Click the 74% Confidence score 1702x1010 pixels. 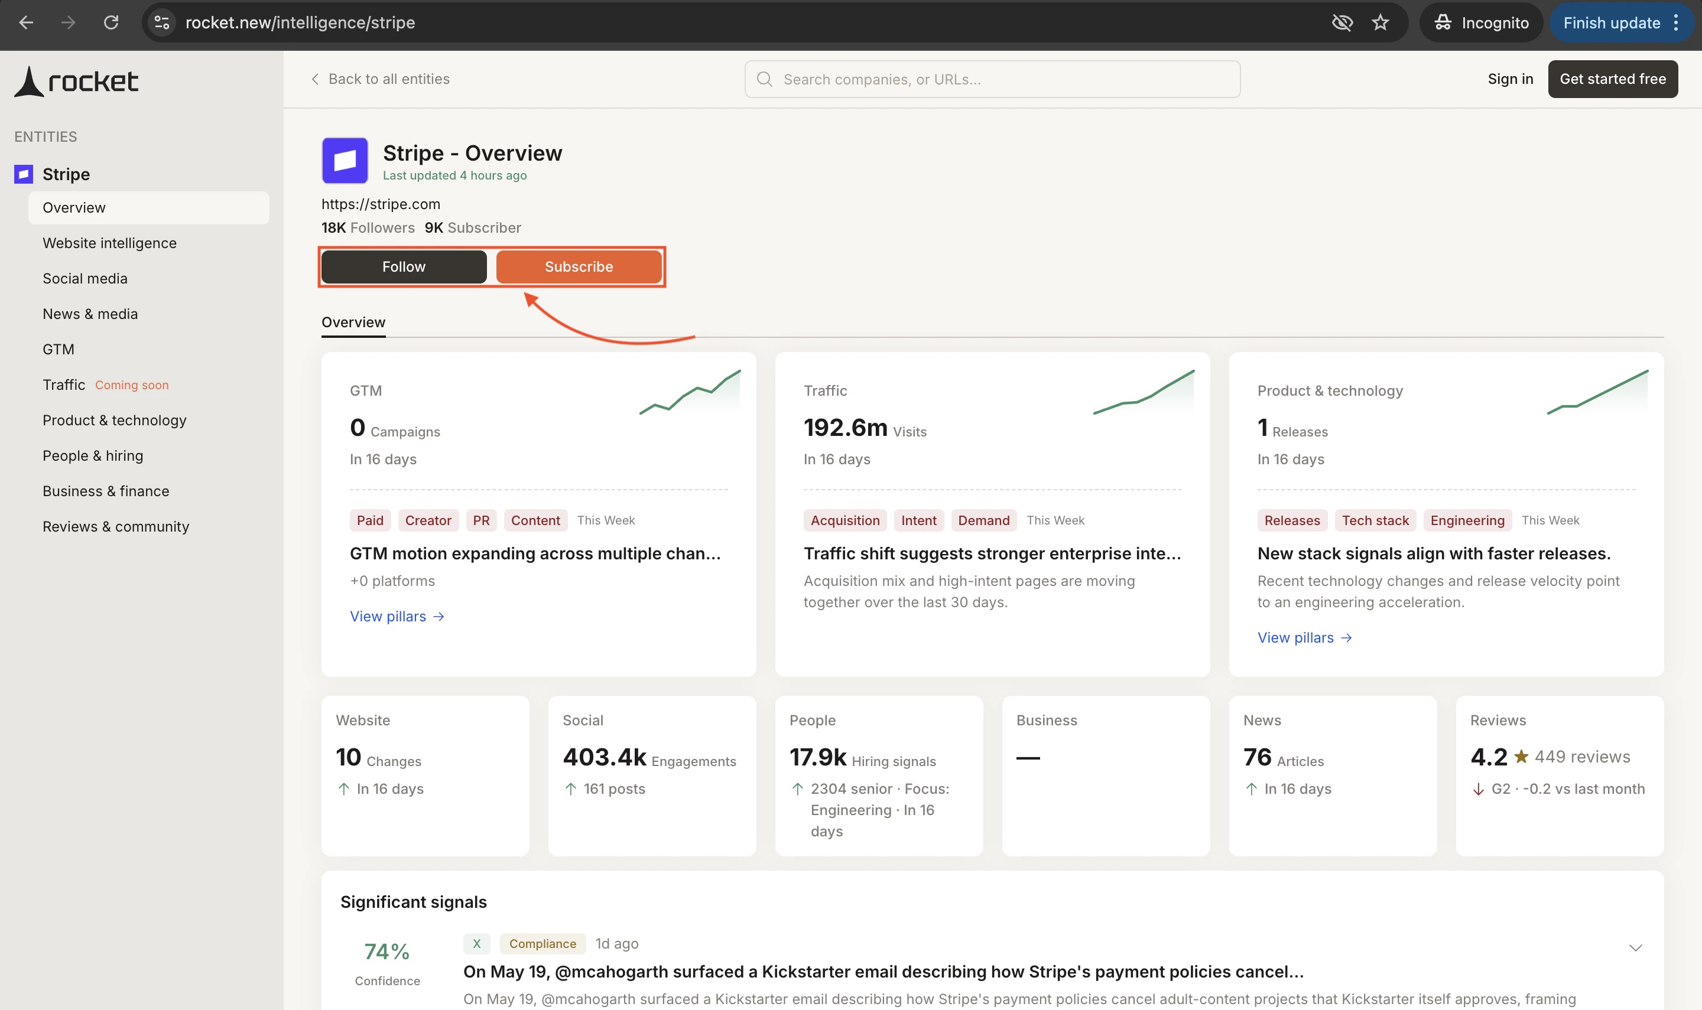pyautogui.click(x=386, y=962)
